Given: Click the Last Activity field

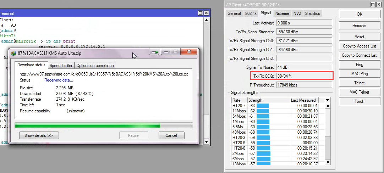Looking at the screenshot, I should click(x=304, y=23).
